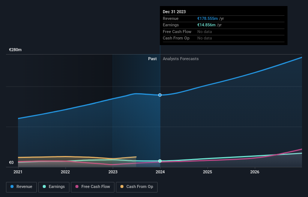Image resolution: width=308 pixels, height=197 pixels.
Task: Click the tooltip 'Earnings' row label
Action: coord(171,25)
